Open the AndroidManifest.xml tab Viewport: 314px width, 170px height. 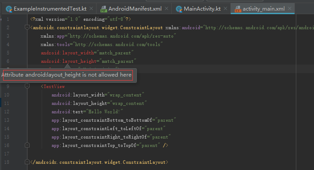[x=135, y=9]
